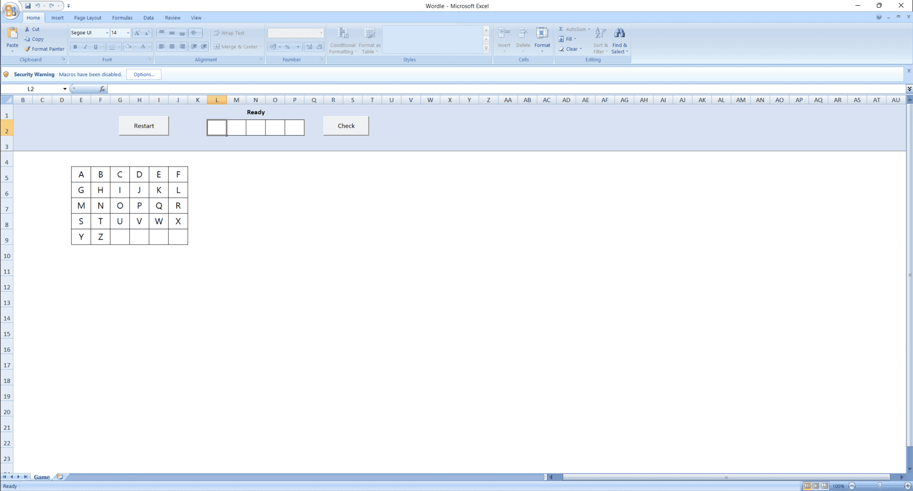Viewport: 913px width, 491px height.
Task: Open Find & Select binoculars icon
Action: 619,33
